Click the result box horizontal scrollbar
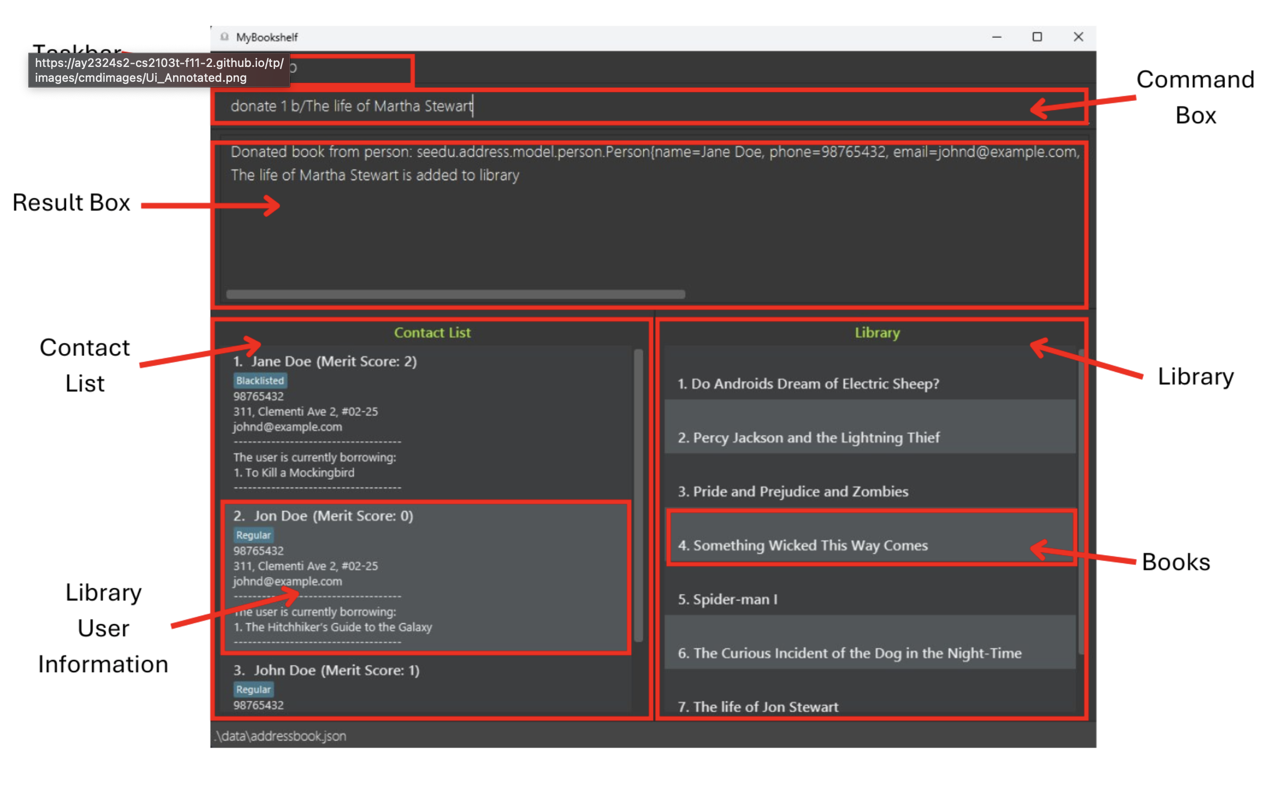This screenshot has width=1284, height=797. (455, 294)
